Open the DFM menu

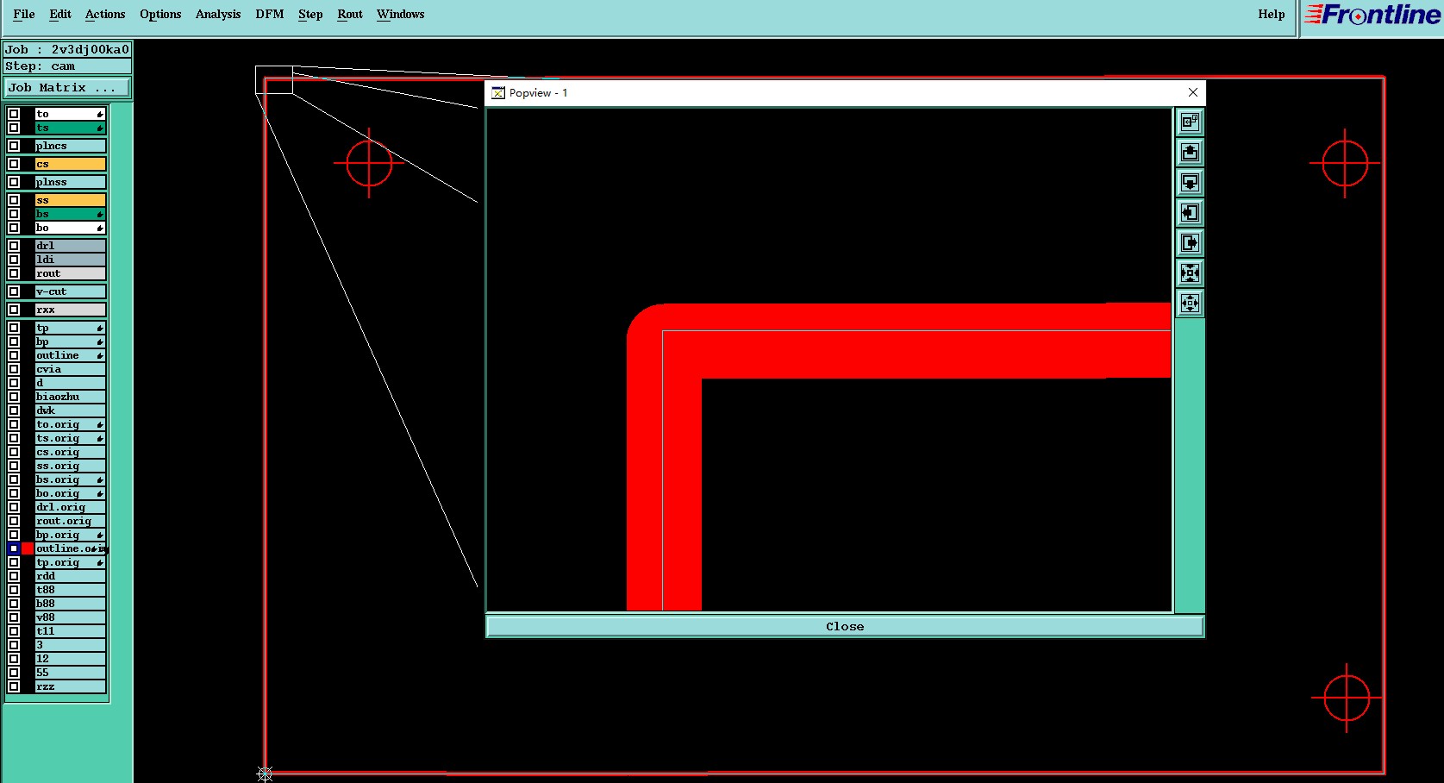point(270,14)
